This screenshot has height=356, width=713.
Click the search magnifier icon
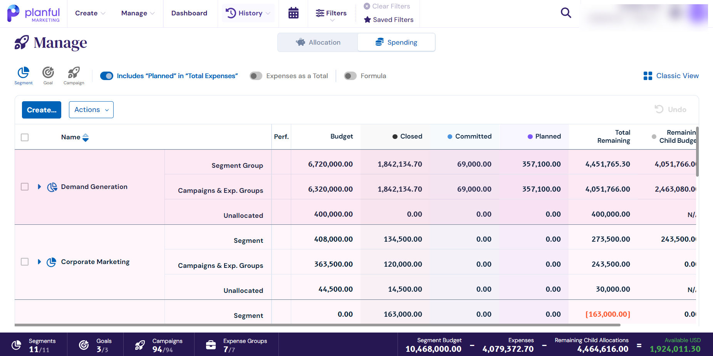(x=566, y=13)
